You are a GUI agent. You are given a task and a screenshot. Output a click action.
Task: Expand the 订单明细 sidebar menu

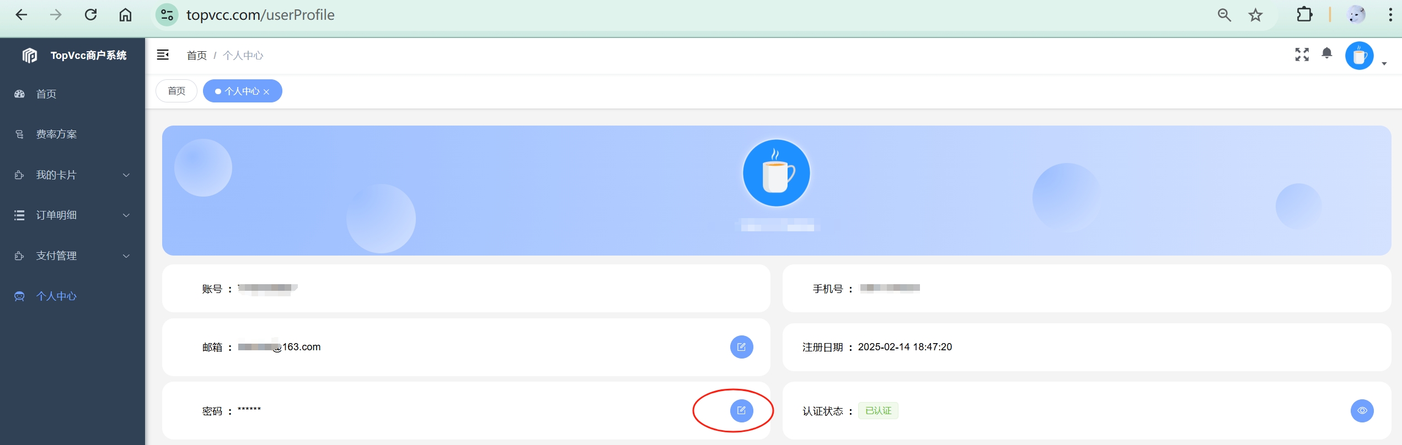(72, 215)
